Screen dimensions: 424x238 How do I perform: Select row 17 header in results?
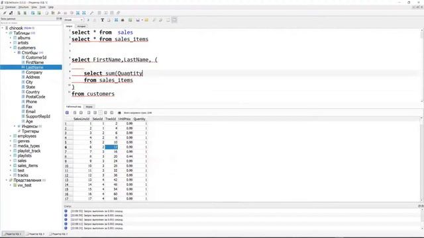pyautogui.click(x=69, y=198)
